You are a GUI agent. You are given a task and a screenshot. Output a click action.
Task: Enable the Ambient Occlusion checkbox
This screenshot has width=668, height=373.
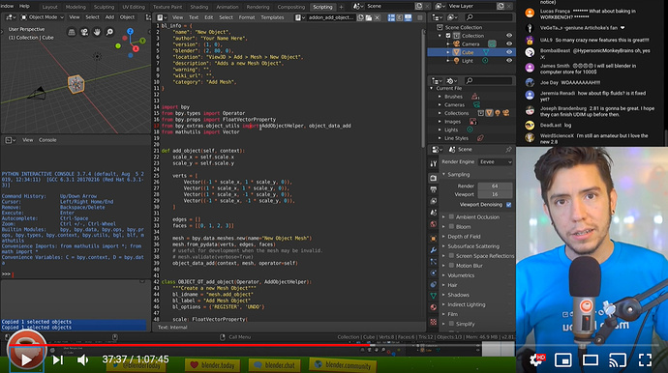tap(451, 216)
